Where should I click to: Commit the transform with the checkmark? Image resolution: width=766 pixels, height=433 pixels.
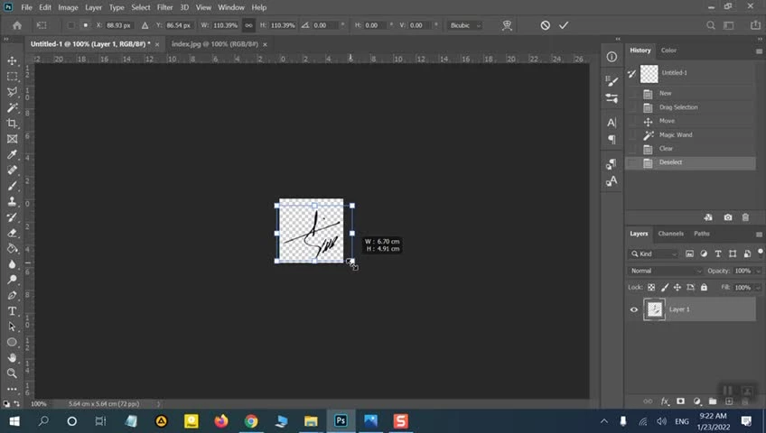pos(564,25)
